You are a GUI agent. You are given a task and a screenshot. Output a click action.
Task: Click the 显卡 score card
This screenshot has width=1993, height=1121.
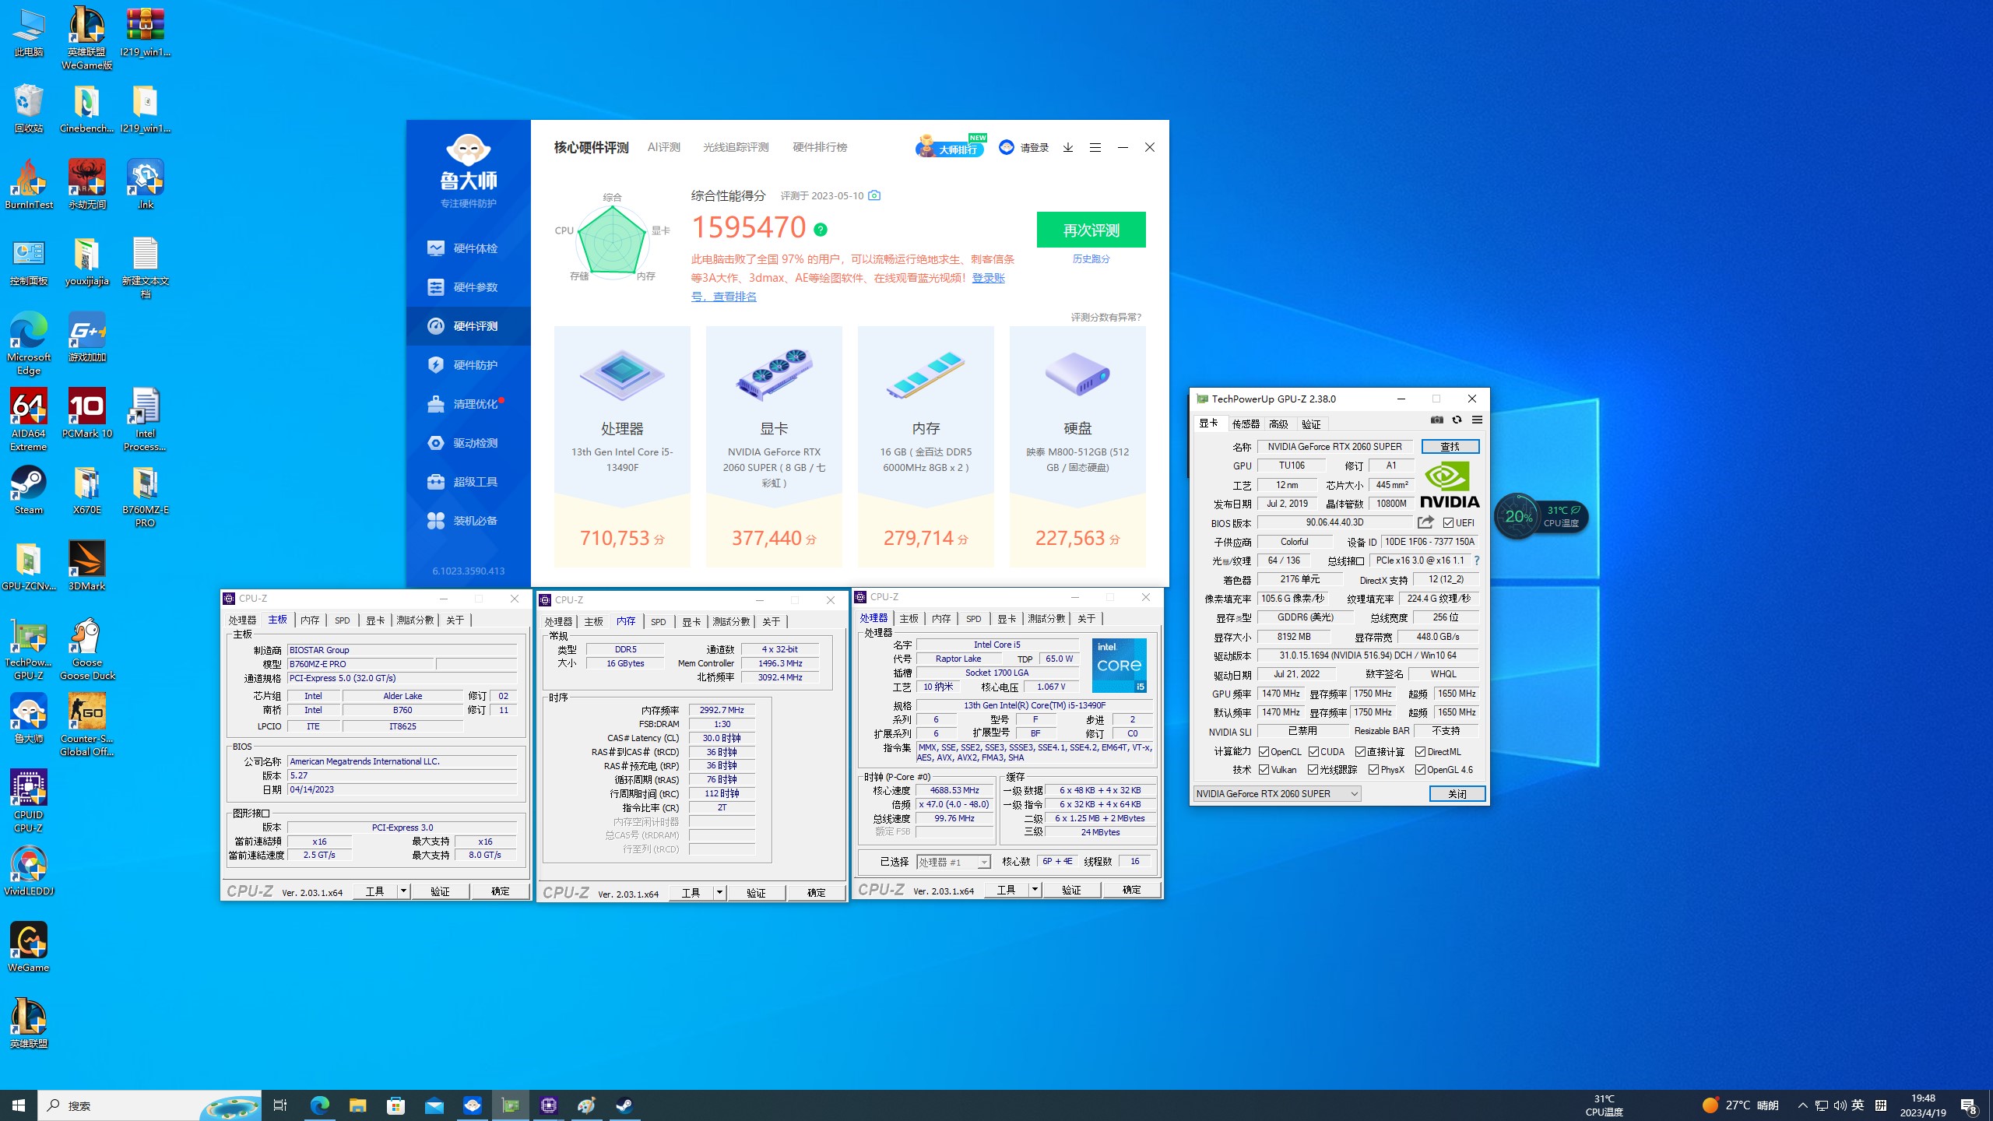[774, 447]
